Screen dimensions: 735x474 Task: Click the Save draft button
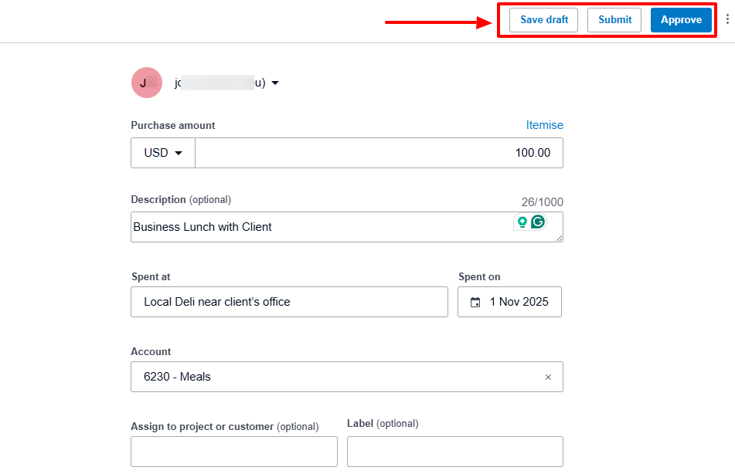543,20
